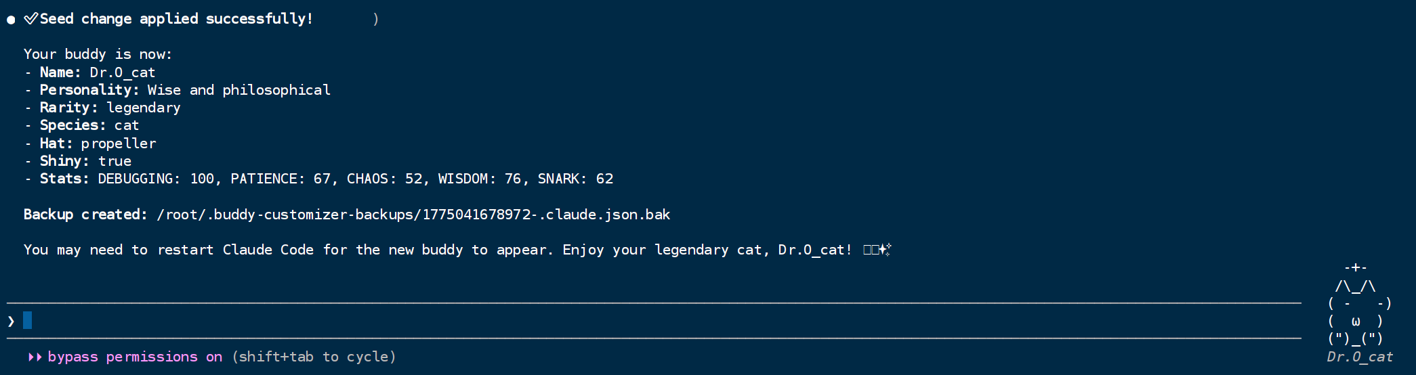Click the cat's paws in ASCII art
This screenshot has height=375, width=1416.
1356,338
